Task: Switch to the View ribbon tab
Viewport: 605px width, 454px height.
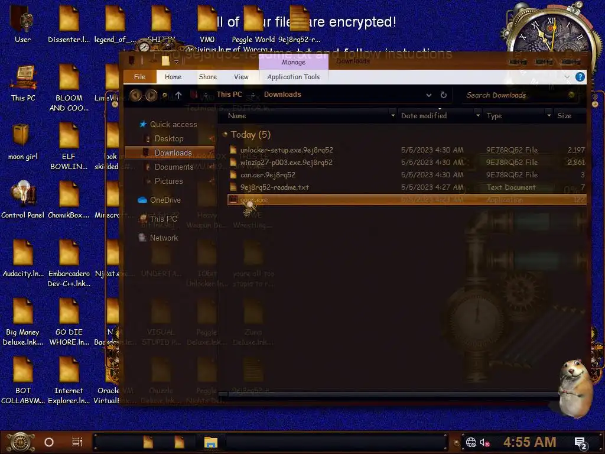Action: (x=241, y=77)
